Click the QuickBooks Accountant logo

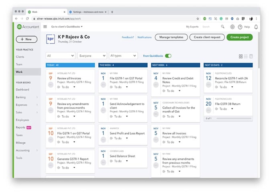[28, 27]
